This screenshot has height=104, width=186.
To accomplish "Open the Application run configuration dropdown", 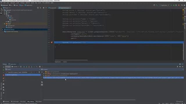I will tap(165, 5).
